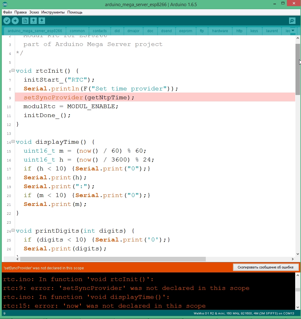Image resolution: width=301 pixels, height=319 pixels.
Task: Click the editor scroll up arrow
Action: pyautogui.click(x=298, y=38)
